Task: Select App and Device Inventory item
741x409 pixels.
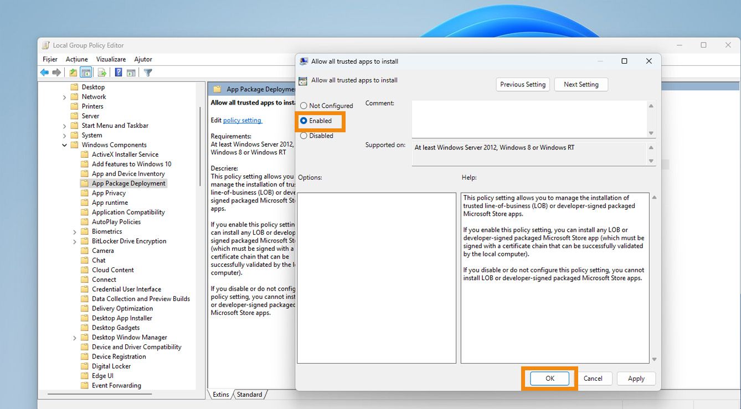Action: (x=128, y=174)
